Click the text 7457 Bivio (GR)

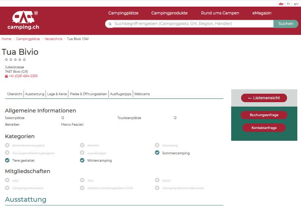[17, 72]
